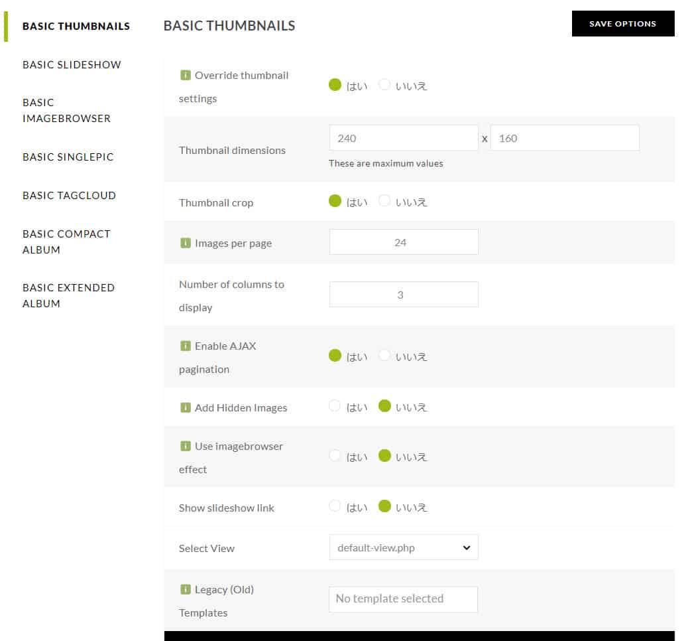Select はい for Show slideshow link

(335, 506)
